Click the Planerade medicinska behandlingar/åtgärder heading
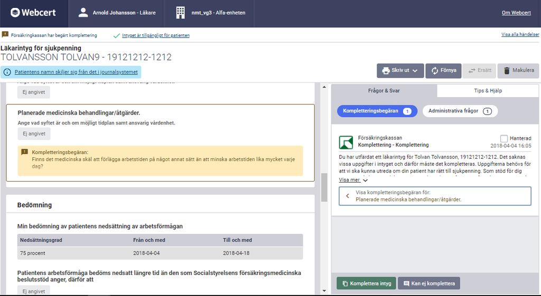The height and width of the screenshot is (296, 541). tap(79, 113)
